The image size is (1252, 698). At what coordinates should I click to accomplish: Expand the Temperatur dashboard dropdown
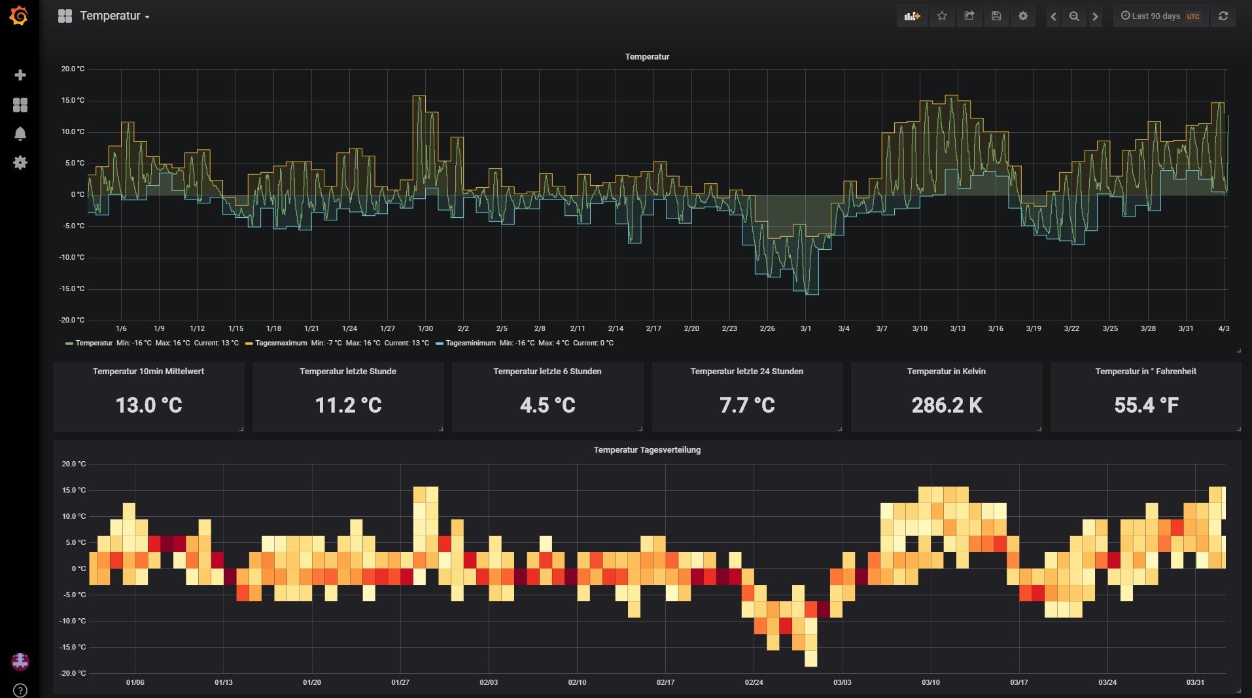coord(114,16)
